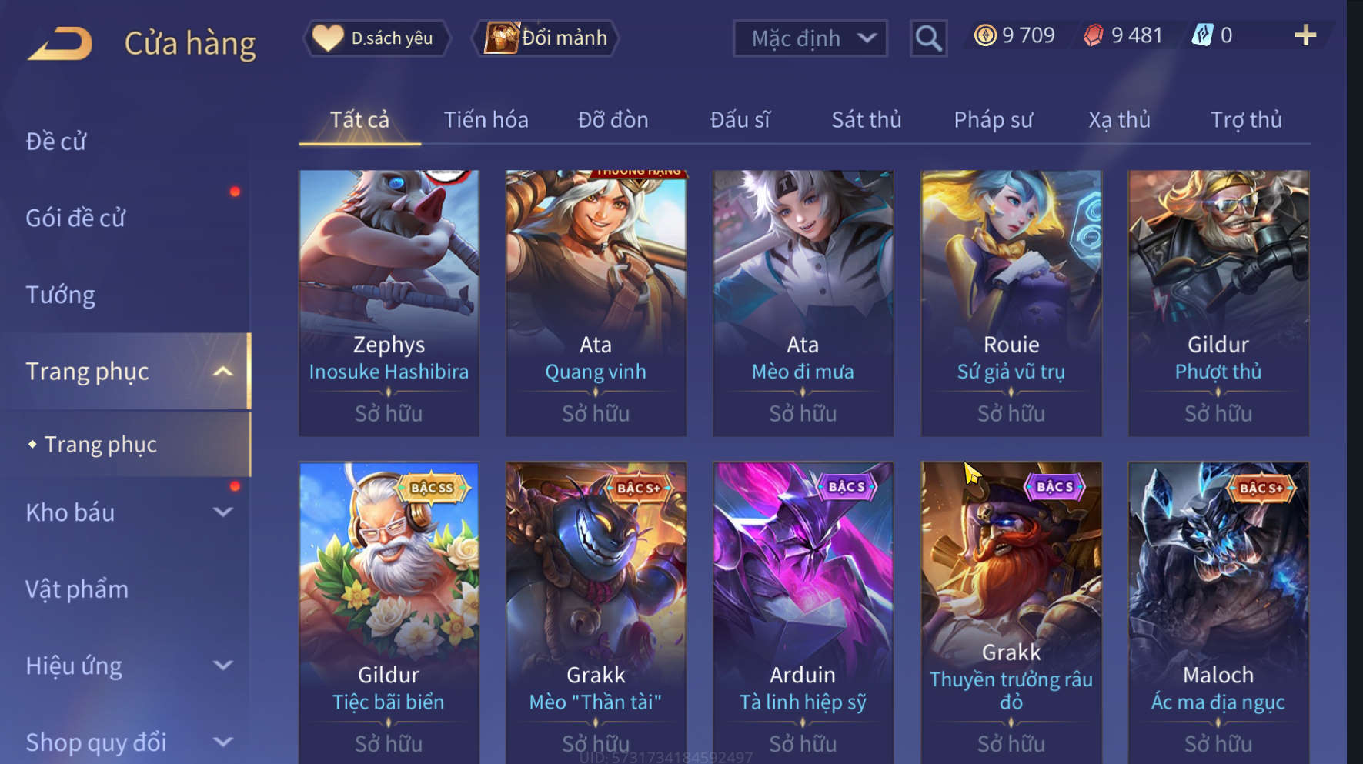Screen dimensions: 1363x764
Task: Open Đổi mảnh chest exchange
Action: 546,38
